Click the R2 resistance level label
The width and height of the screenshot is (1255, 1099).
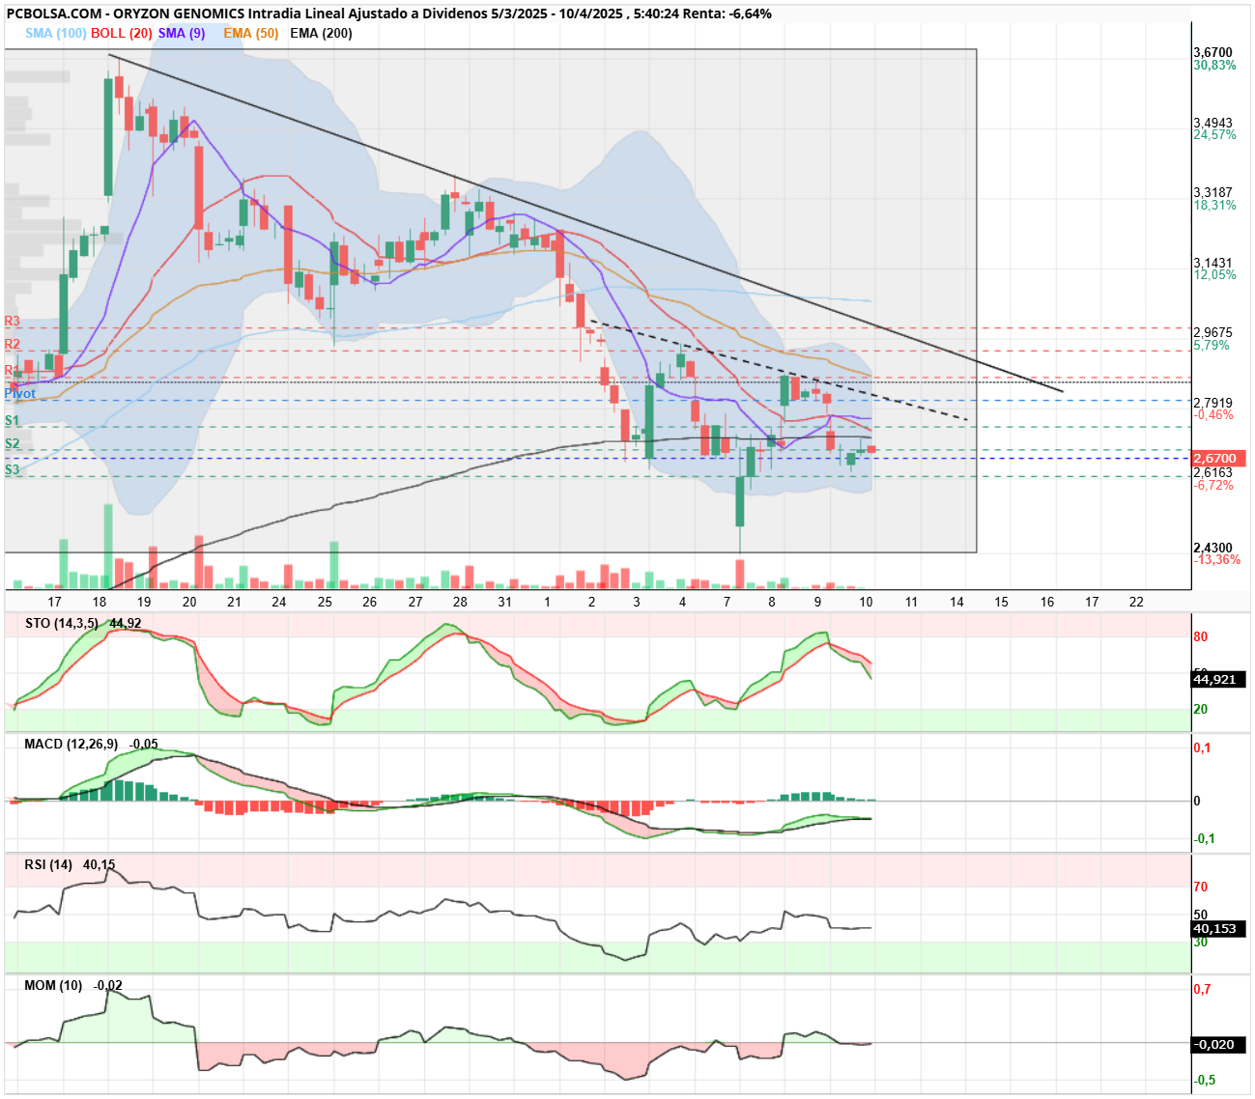pos(13,344)
